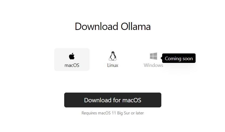
Task: Click the Download for macOS button
Action: [113, 100]
